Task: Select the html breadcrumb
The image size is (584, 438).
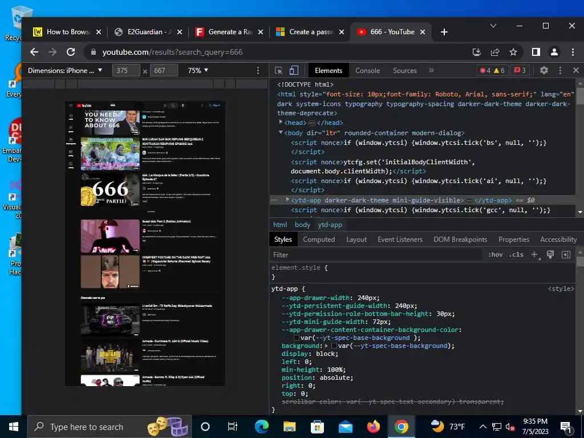Action: (280, 225)
